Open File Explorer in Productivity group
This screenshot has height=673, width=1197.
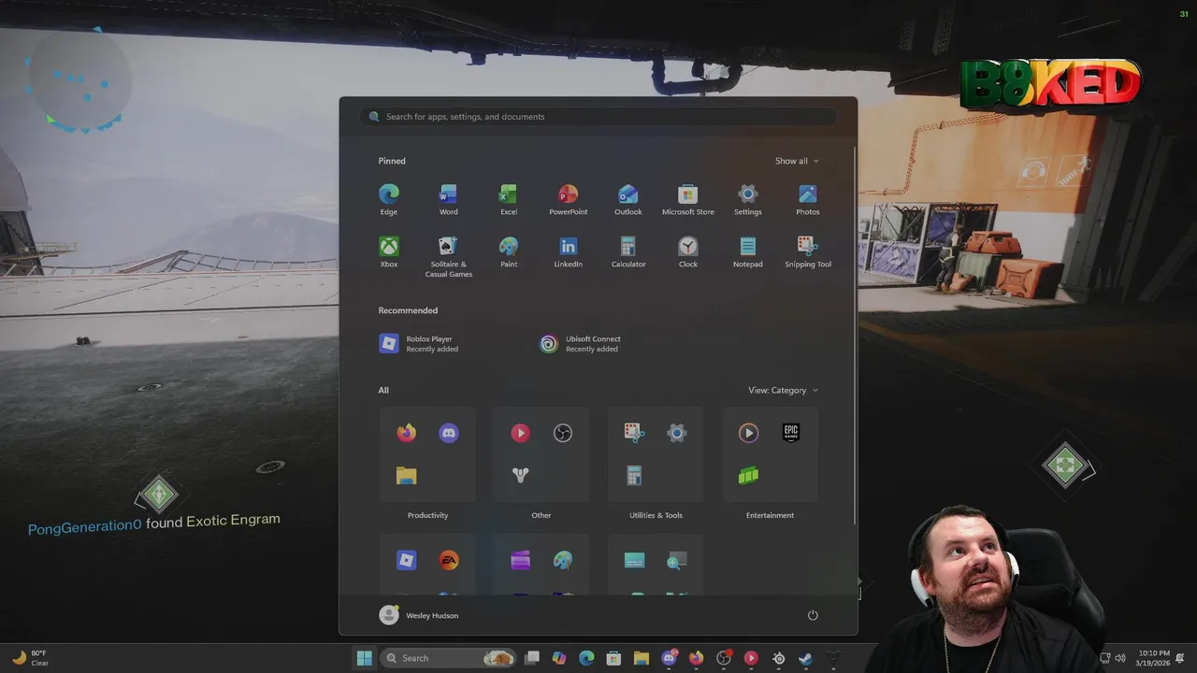[x=406, y=476]
